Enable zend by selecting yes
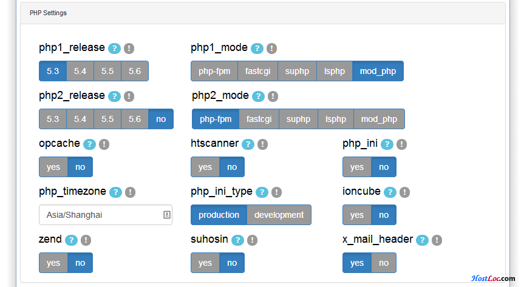 [x=53, y=263]
